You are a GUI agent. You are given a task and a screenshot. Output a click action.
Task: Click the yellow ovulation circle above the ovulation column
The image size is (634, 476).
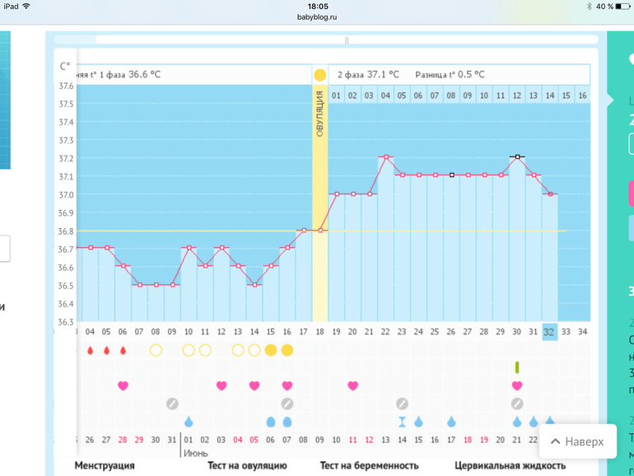point(319,75)
